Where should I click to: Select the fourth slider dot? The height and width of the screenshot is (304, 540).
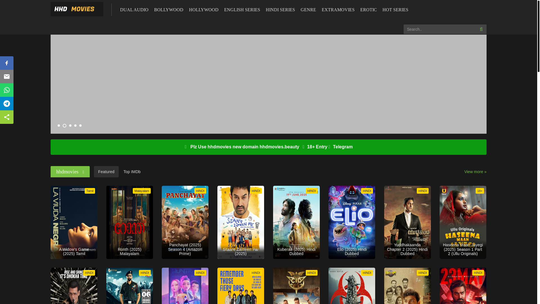(75, 126)
